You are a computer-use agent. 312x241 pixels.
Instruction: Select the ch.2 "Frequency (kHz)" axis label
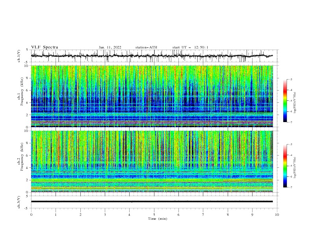(22, 157)
